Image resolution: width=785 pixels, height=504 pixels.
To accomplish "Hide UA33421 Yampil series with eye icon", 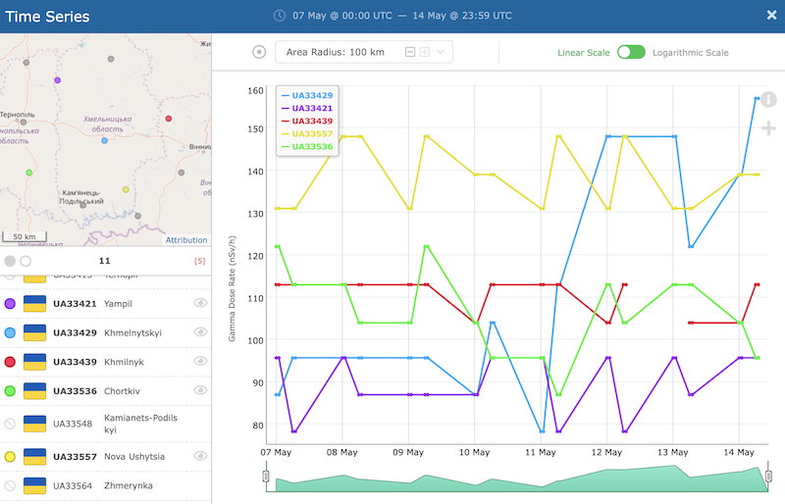I will tap(200, 303).
